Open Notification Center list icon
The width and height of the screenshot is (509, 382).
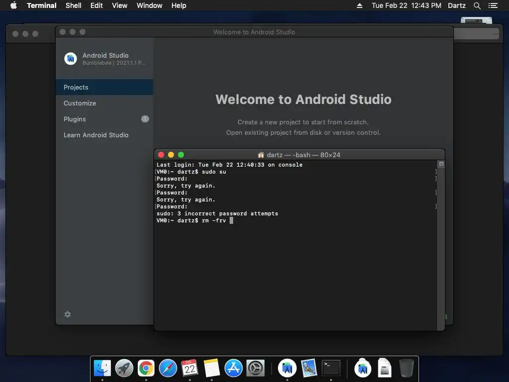coord(493,5)
